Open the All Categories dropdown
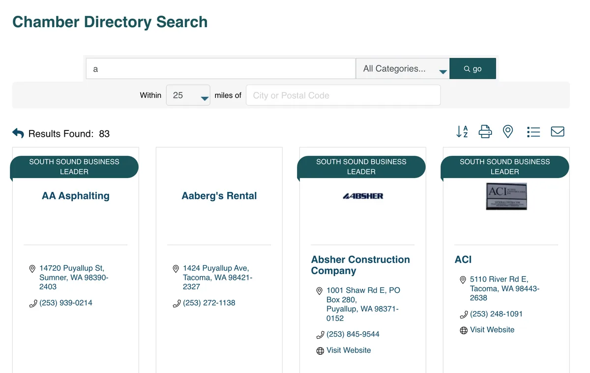The image size is (590, 373). pos(403,69)
